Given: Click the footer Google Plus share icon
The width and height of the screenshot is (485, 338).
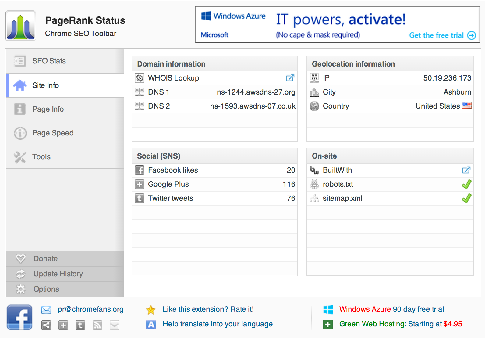Looking at the screenshot, I should [x=63, y=325].
